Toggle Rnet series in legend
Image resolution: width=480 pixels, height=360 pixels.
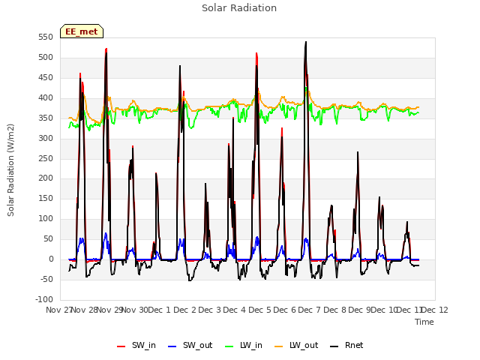click(346, 345)
